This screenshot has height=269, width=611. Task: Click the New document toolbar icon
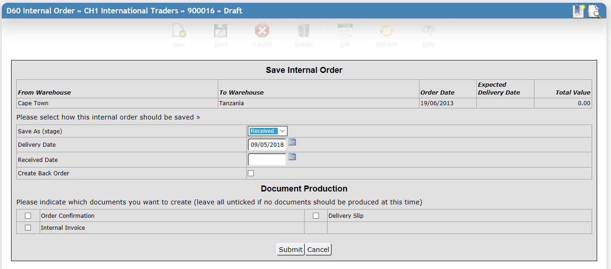point(179,31)
